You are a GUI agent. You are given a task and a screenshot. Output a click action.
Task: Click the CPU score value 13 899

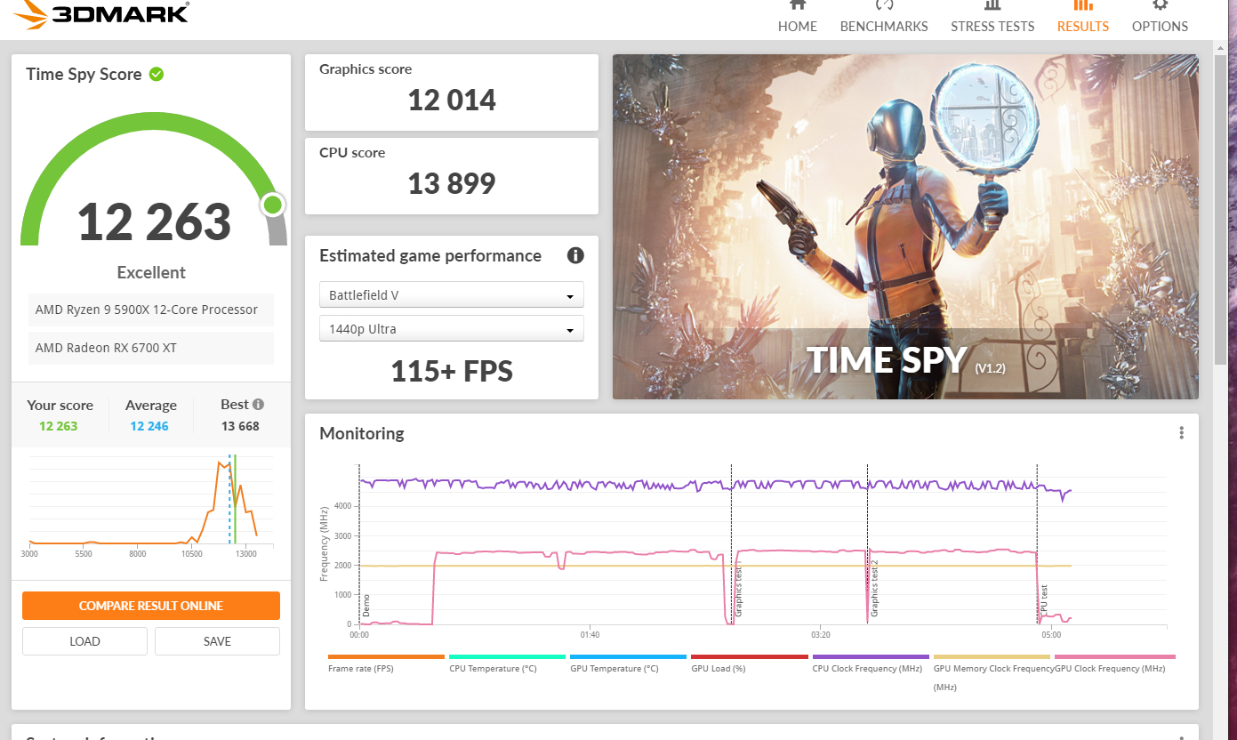452,183
